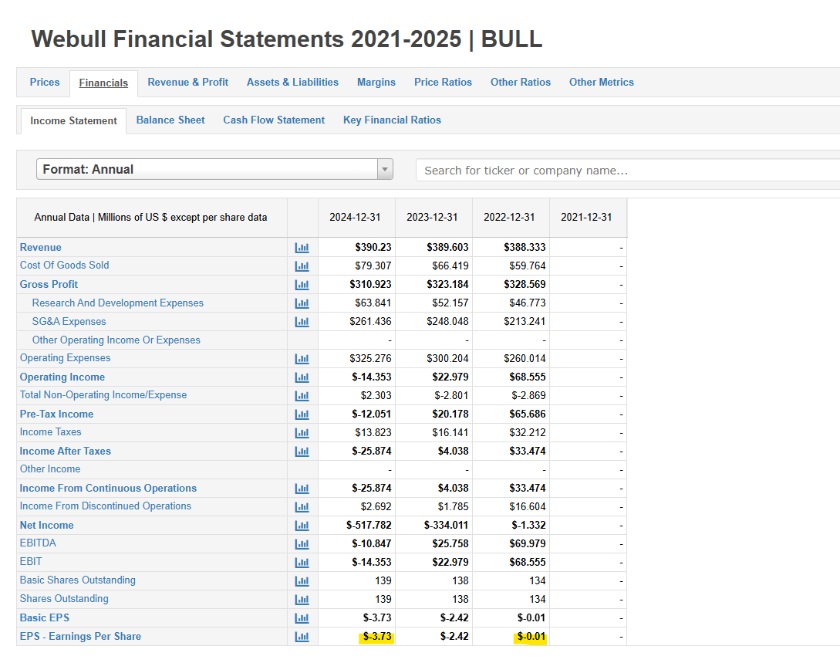The image size is (840, 663).
Task: Open chart icon for Income After Taxes
Action: point(302,452)
